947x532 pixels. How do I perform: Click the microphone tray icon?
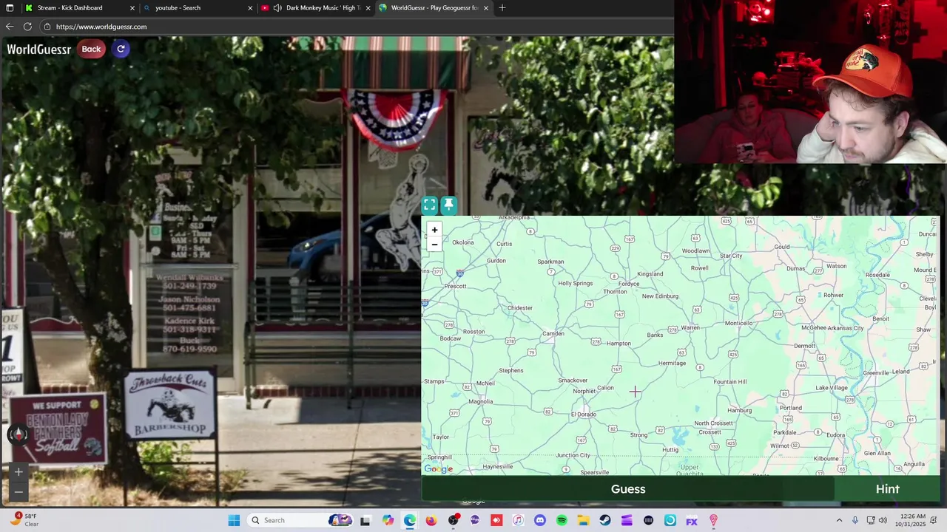coord(855,520)
